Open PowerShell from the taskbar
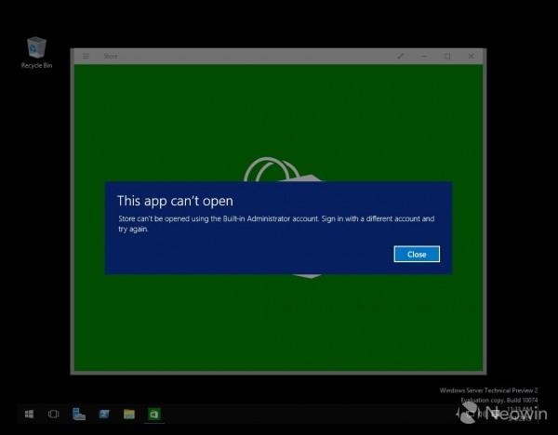 pos(104,414)
